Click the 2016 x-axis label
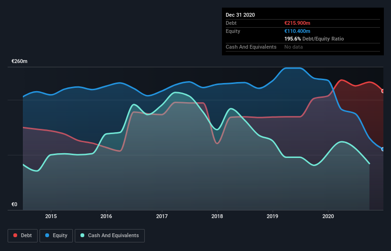The height and width of the screenshot is (251, 391). pos(106,216)
